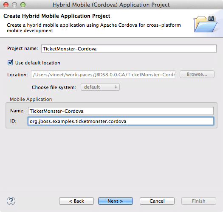
Task: Click the Next > button
Action: pos(116,201)
